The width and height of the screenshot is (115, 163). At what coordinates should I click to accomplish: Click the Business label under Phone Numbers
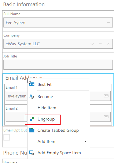click(x=11, y=162)
